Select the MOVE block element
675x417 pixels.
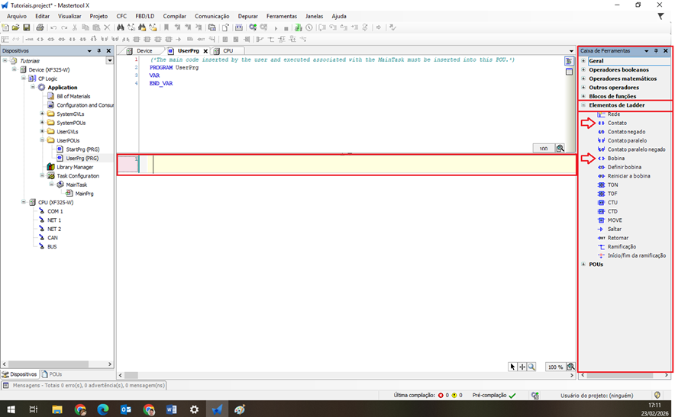(615, 220)
